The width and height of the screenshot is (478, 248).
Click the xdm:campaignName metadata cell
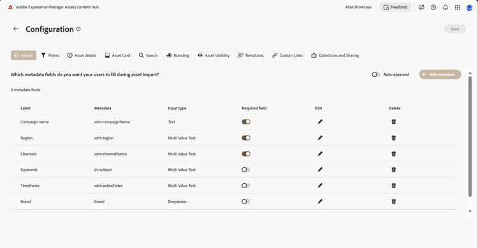tap(112, 121)
